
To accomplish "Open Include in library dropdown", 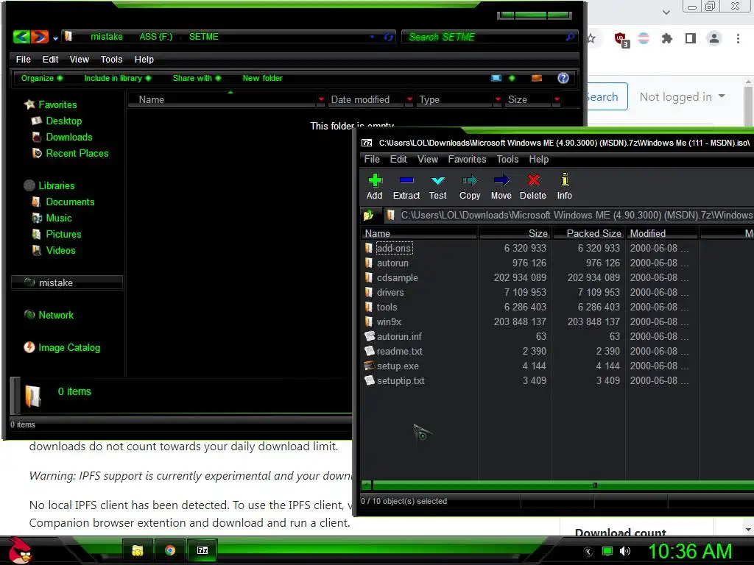I will coord(117,78).
